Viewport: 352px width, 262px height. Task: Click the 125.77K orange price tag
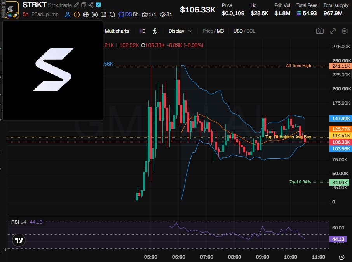341,129
